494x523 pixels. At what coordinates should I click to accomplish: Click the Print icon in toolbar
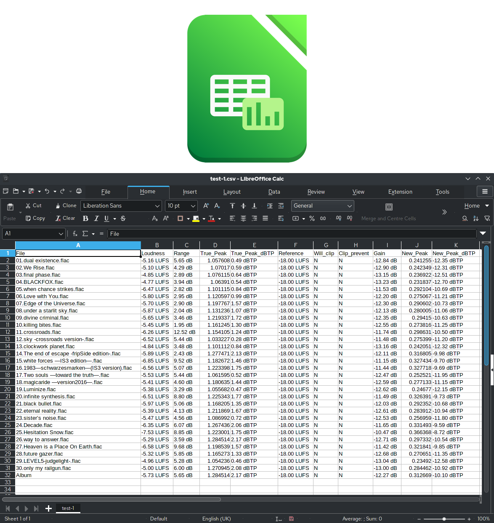point(79,191)
